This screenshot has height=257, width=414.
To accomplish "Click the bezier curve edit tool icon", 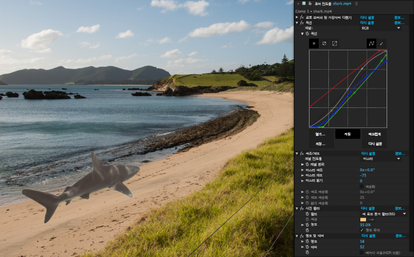I will (371, 43).
